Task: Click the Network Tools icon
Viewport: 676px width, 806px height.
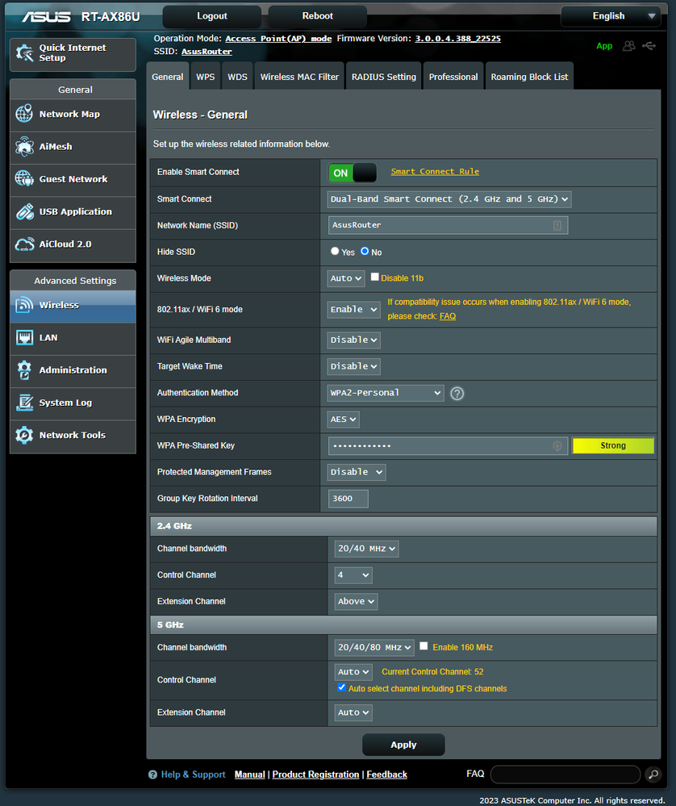Action: (24, 435)
